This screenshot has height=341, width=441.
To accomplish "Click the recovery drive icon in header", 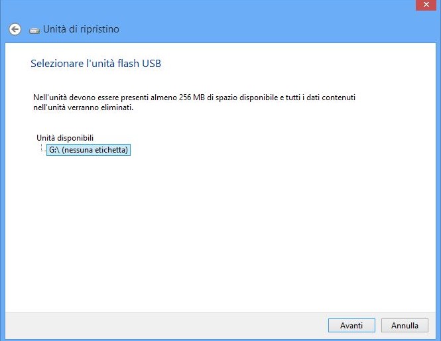I will [x=34, y=30].
